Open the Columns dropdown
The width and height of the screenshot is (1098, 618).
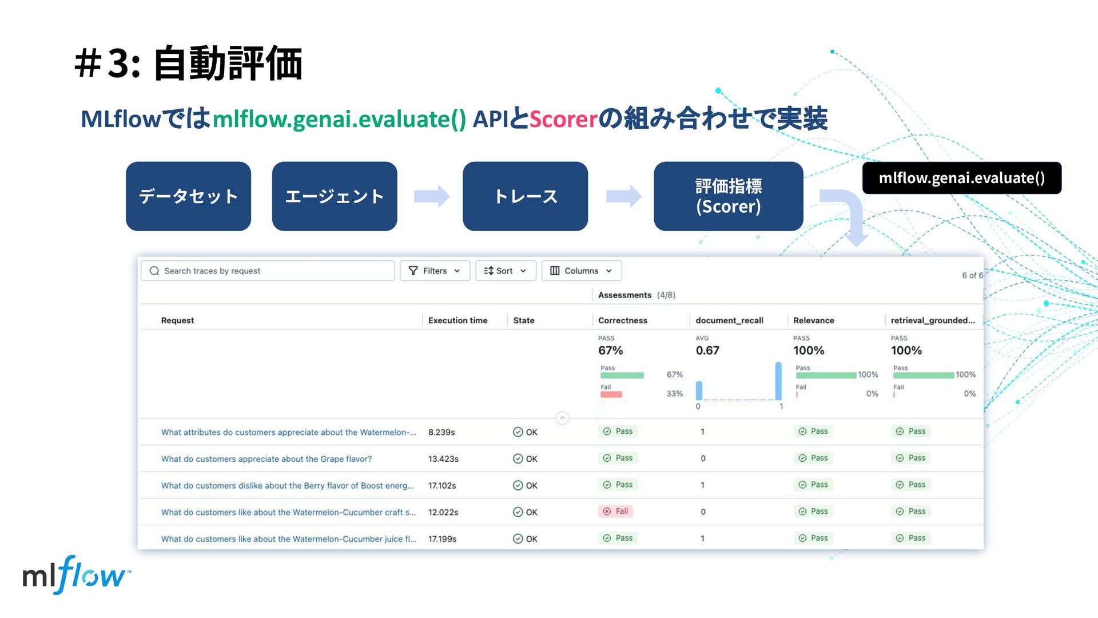582,271
